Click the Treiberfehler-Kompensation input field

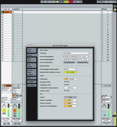70,88
